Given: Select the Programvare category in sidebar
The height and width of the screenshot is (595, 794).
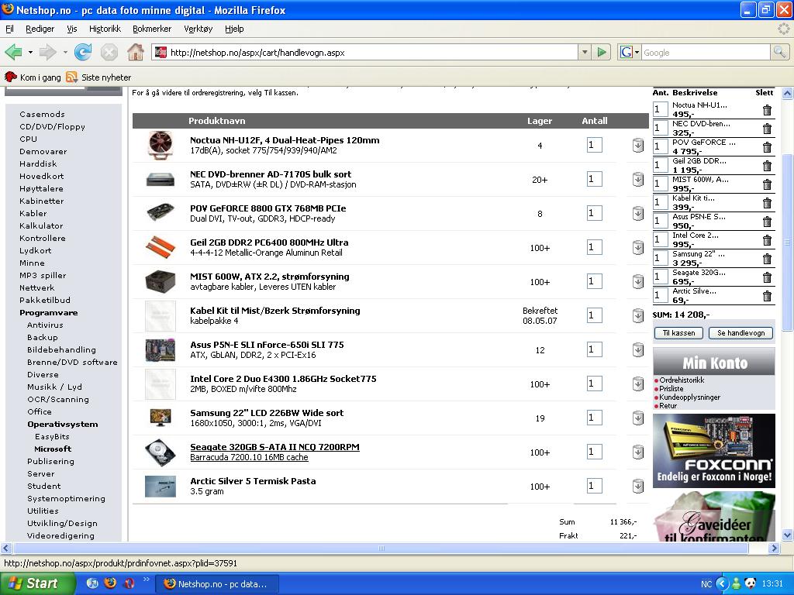Looking at the screenshot, I should [49, 313].
